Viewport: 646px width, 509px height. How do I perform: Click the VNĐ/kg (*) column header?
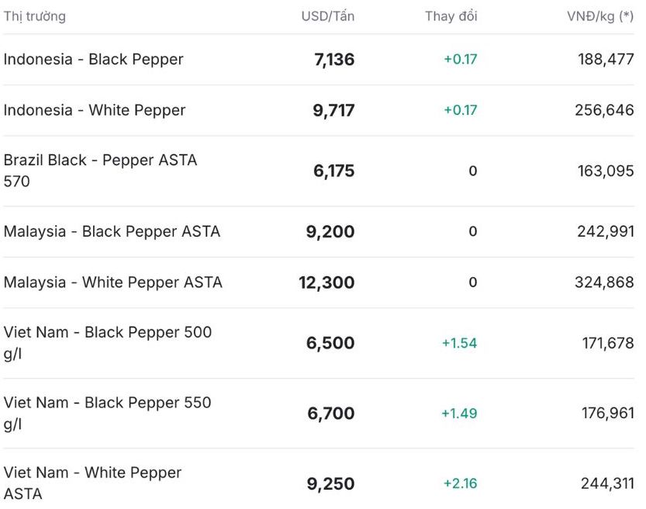pos(599,16)
